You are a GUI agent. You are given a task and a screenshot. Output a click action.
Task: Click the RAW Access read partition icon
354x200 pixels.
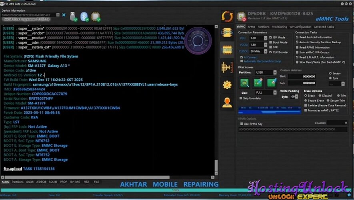244,83
